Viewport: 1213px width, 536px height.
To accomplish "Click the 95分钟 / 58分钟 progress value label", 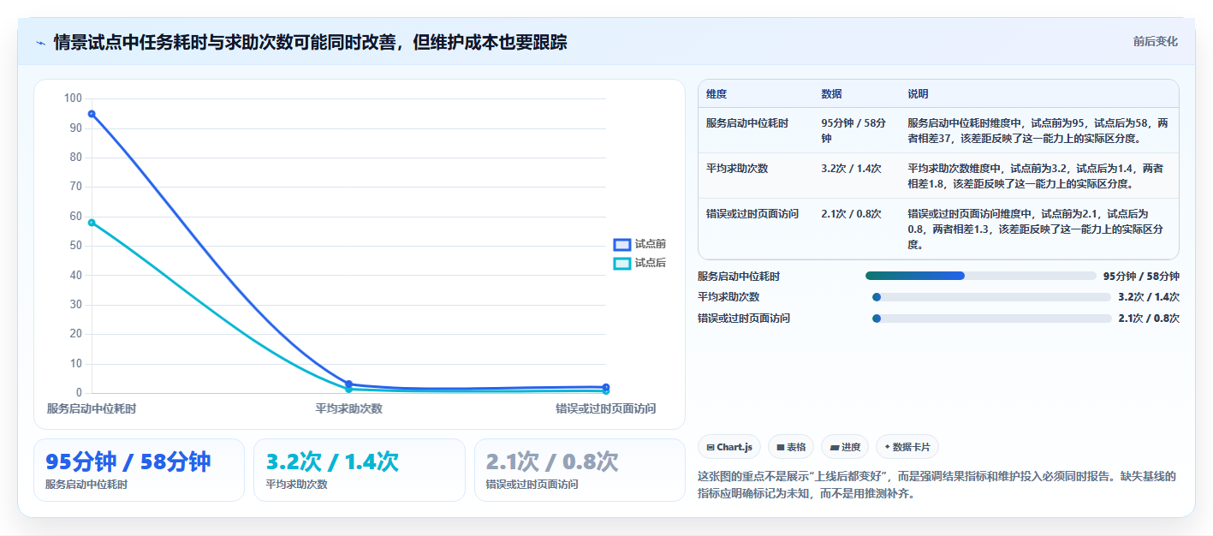I will [1141, 276].
